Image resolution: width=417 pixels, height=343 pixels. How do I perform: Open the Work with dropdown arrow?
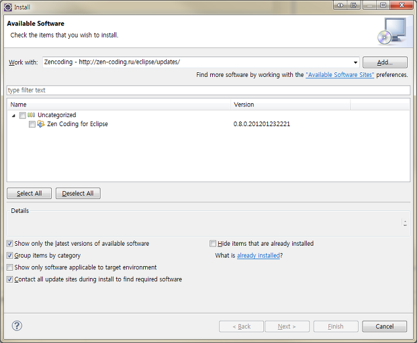pos(355,62)
